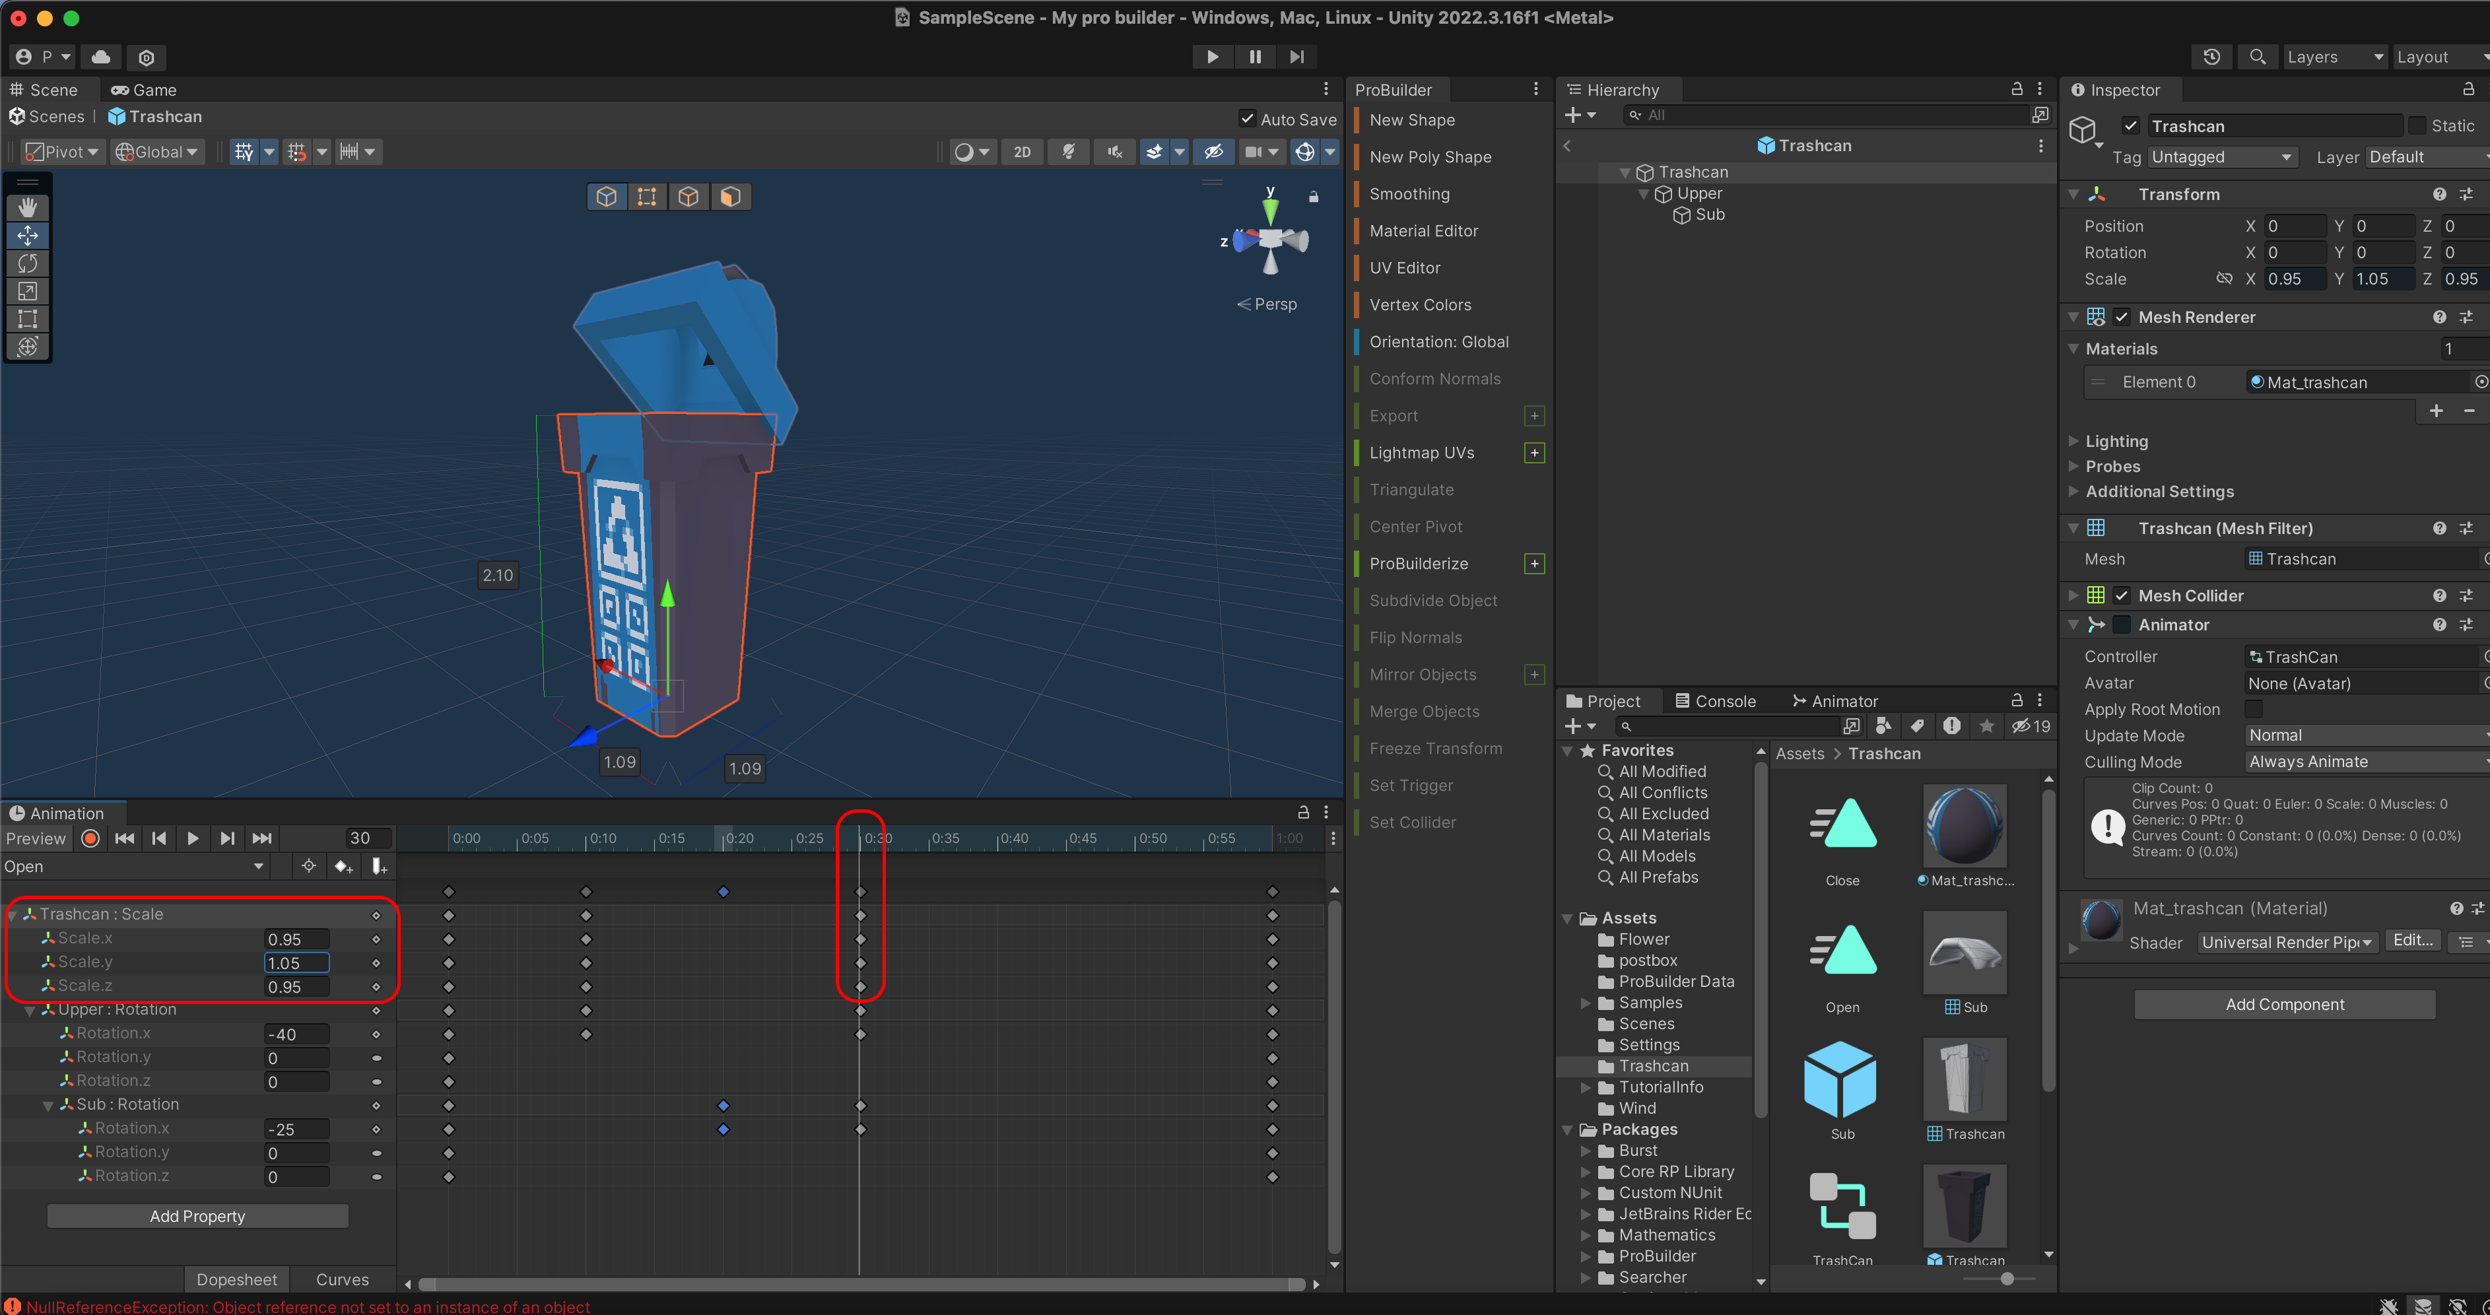Open the Tag Untagged dropdown
This screenshot has height=1315, width=2490.
pyautogui.click(x=2221, y=156)
